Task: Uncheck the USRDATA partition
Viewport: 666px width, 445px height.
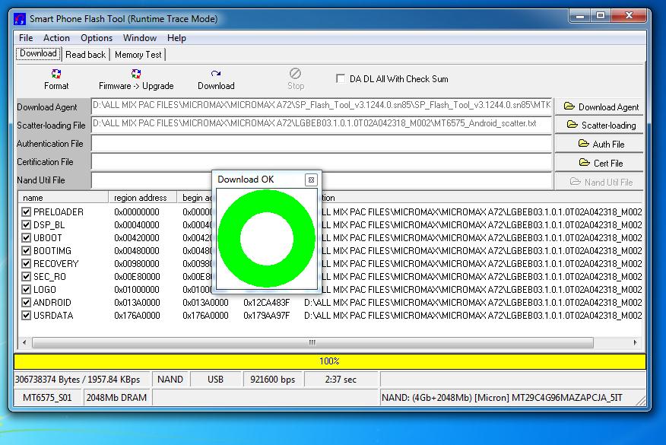Action: [x=27, y=315]
